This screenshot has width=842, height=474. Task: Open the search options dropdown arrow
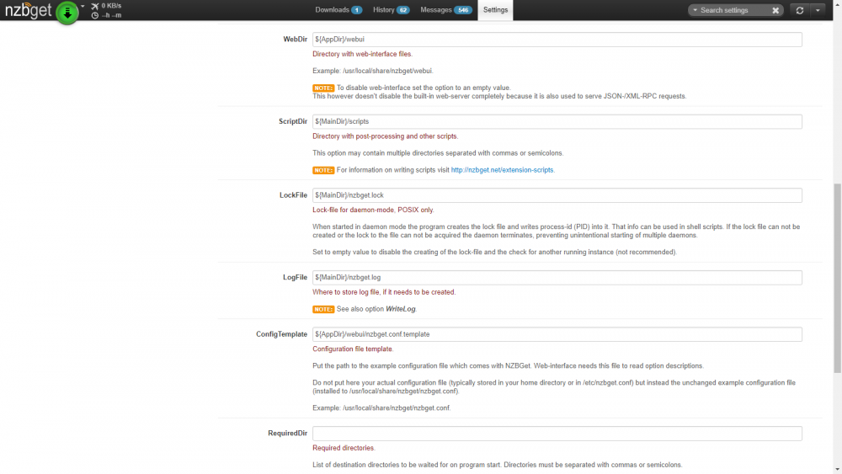[695, 10]
